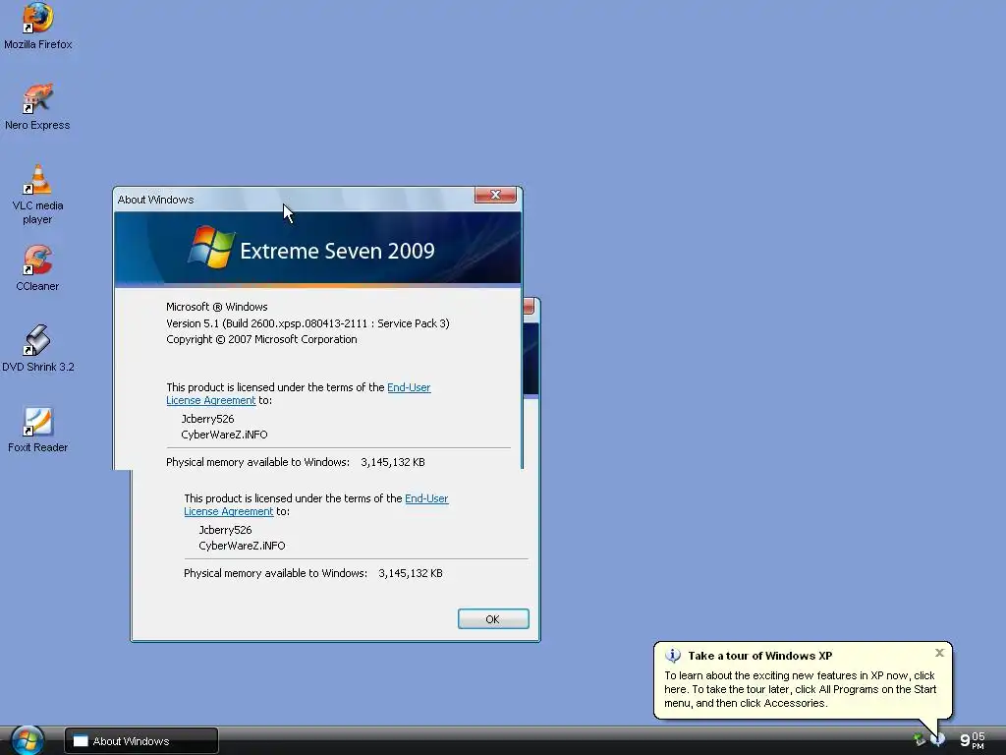This screenshot has height=755, width=1006.
Task: Click the 'Extreme Seven 2009' banner text
Action: coord(338,251)
